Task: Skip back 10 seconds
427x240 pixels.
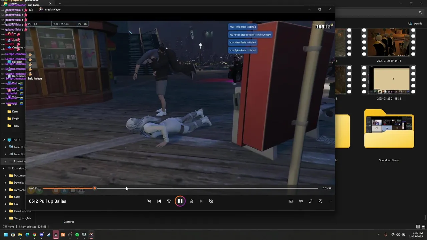Action: click(x=169, y=201)
